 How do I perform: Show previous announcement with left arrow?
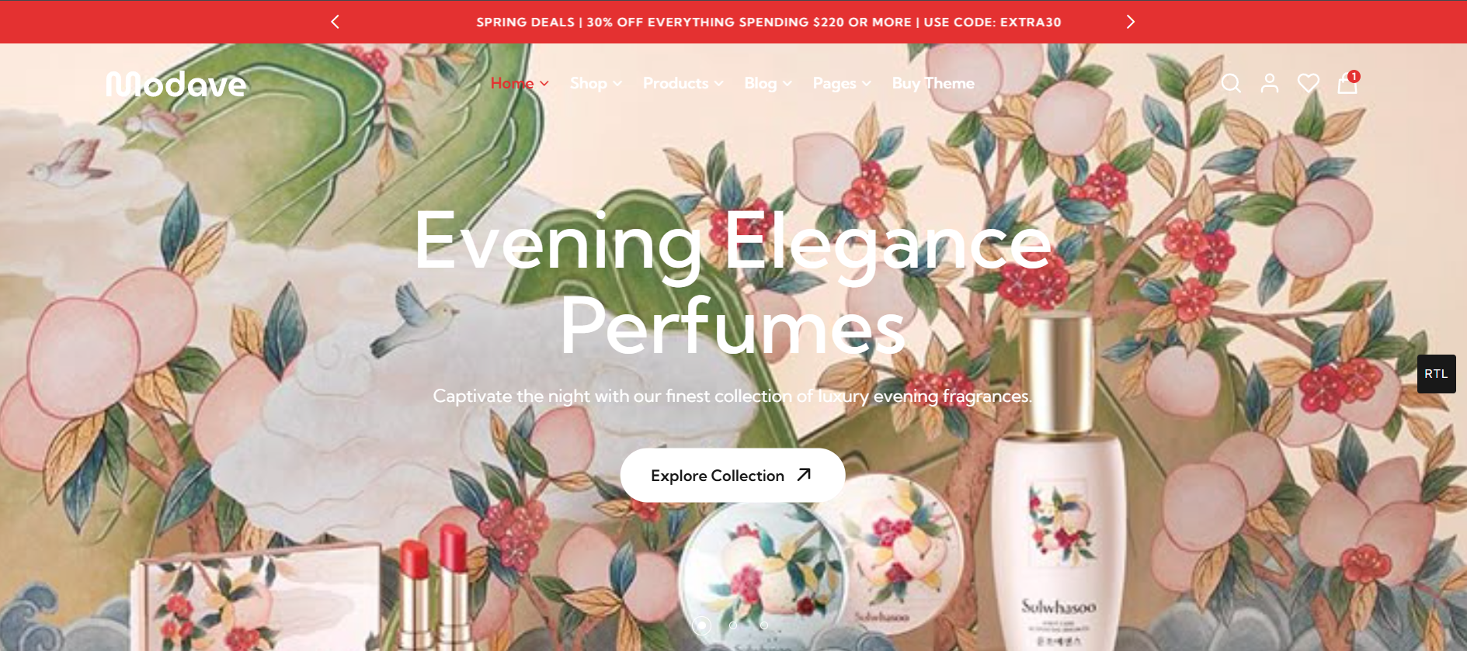pos(335,22)
